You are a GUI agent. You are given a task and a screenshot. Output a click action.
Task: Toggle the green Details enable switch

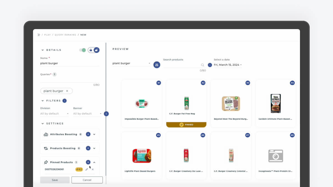click(x=82, y=50)
